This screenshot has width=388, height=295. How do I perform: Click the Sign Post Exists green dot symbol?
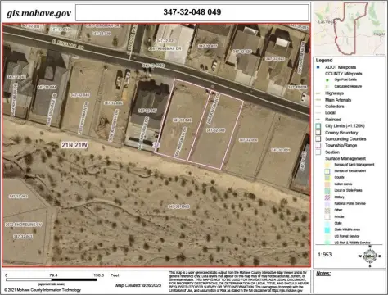[327, 79]
